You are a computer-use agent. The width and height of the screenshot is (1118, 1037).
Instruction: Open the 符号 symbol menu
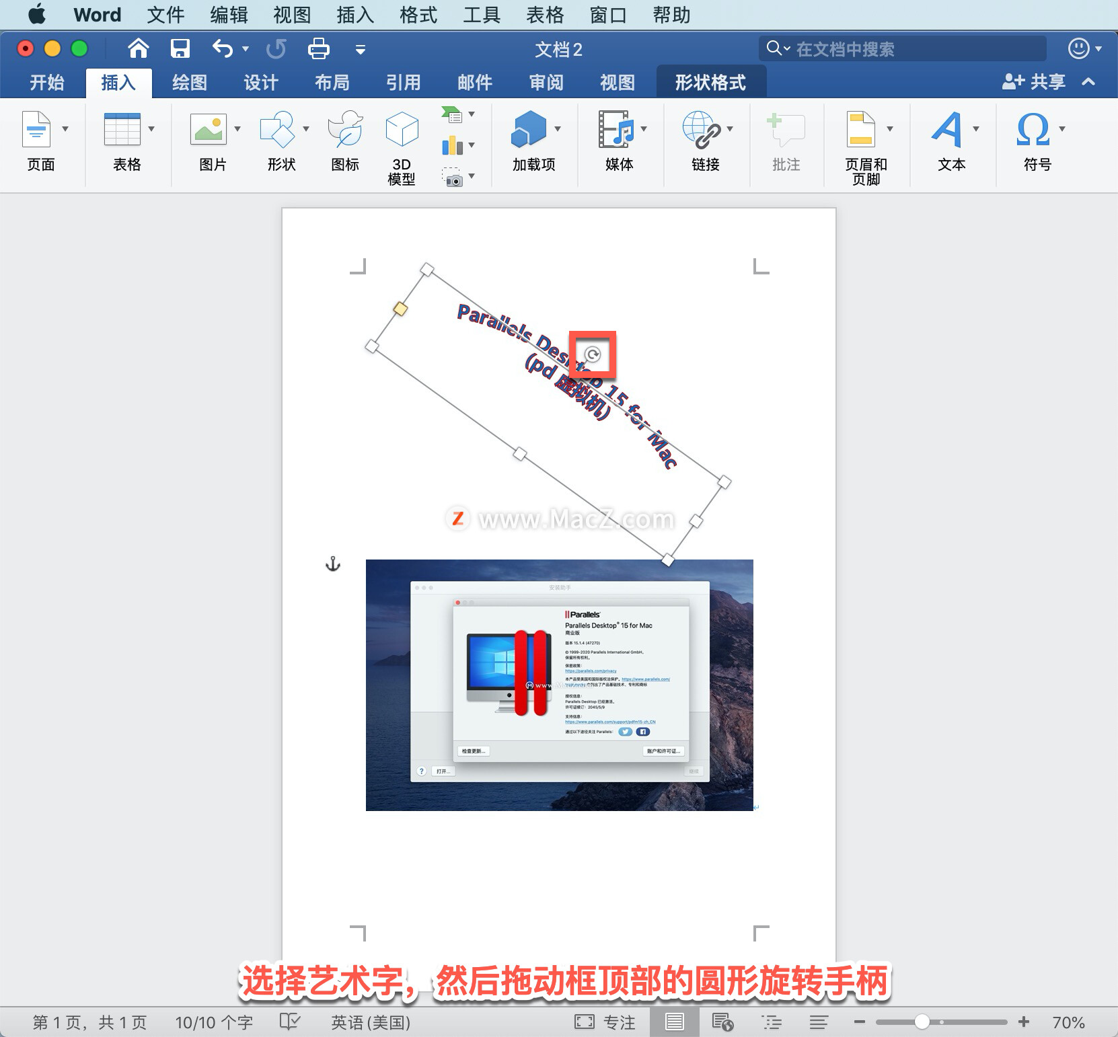[x=1034, y=129]
